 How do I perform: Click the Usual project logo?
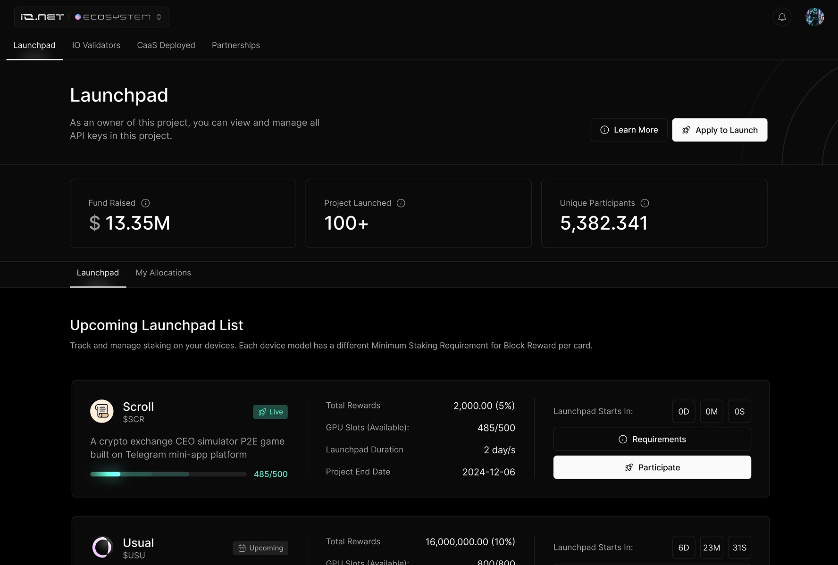102,547
